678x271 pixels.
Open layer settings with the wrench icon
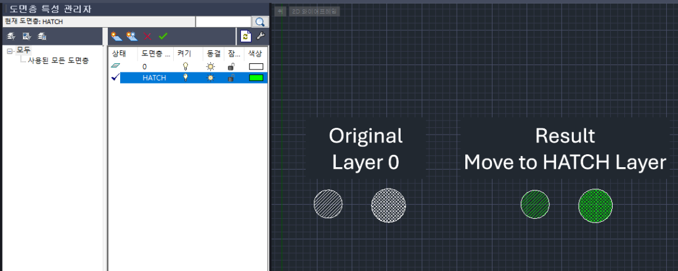pyautogui.click(x=260, y=36)
